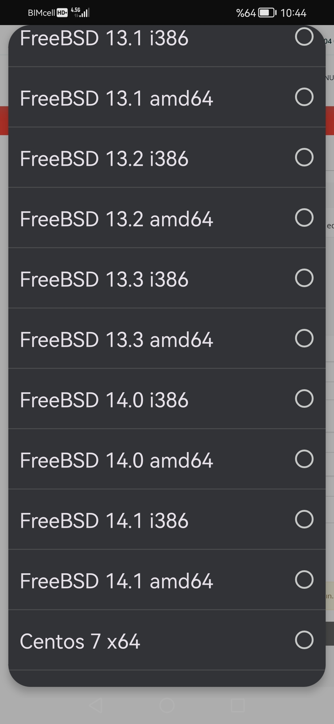
Task: Choose FreeBSD 13.3 amd64 radio circle
Action: click(304, 338)
